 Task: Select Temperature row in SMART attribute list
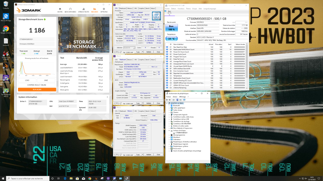(x=206, y=76)
